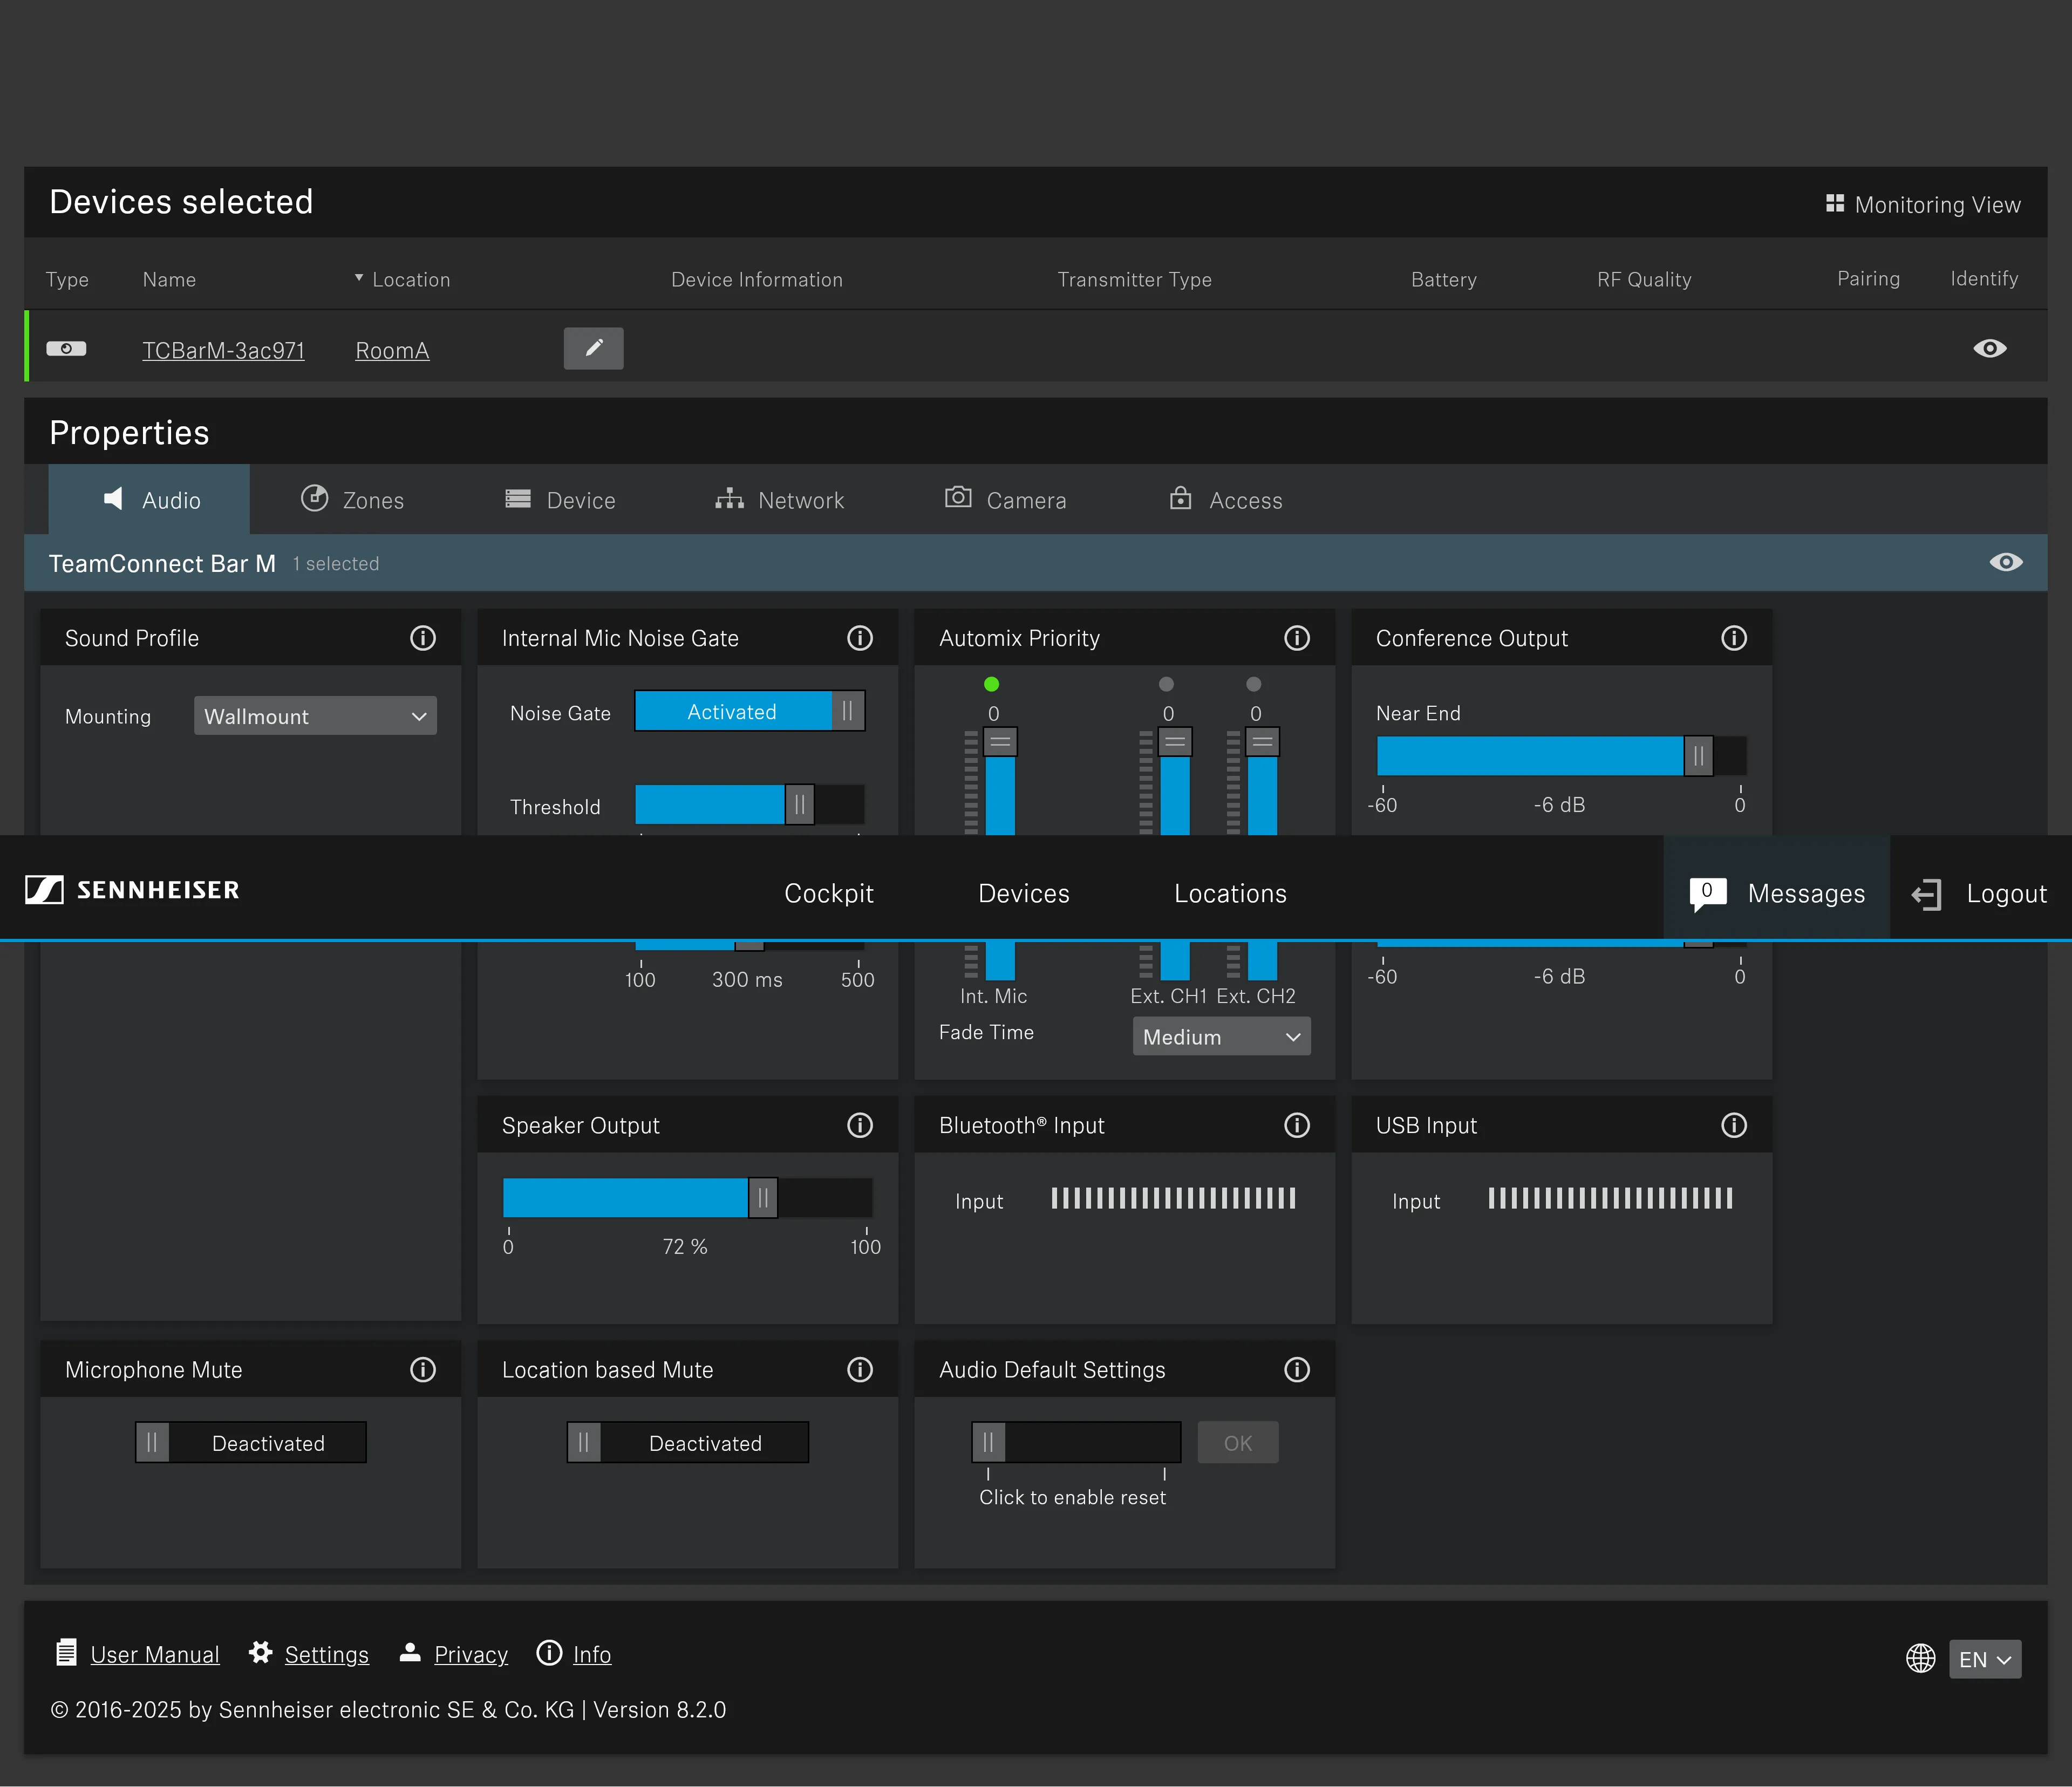Click the globe language icon
Image resolution: width=2072 pixels, height=1787 pixels.
[1920, 1658]
